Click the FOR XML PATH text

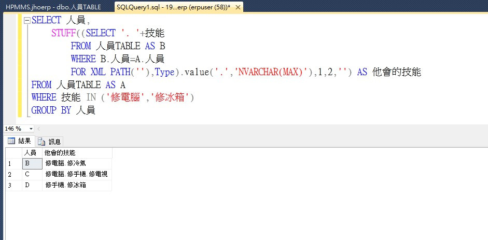click(x=101, y=72)
